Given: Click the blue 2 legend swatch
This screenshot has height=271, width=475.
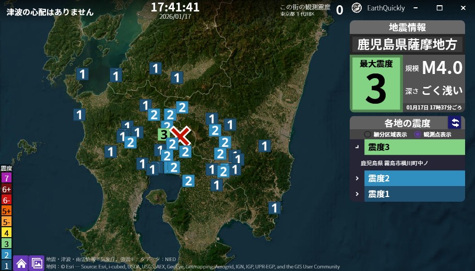Looking at the screenshot, I should click(x=6, y=255).
